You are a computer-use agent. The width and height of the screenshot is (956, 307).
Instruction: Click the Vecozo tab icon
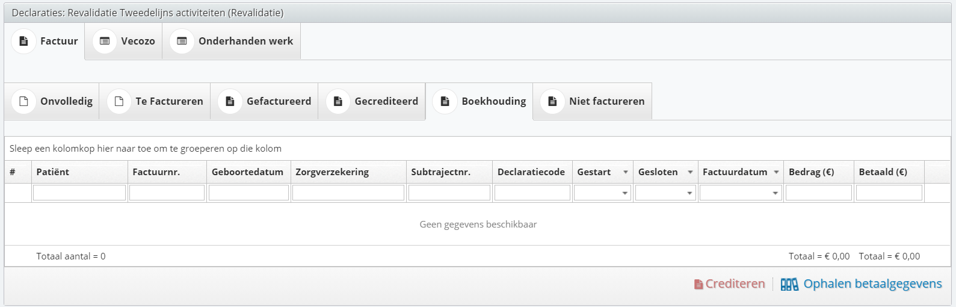click(105, 41)
